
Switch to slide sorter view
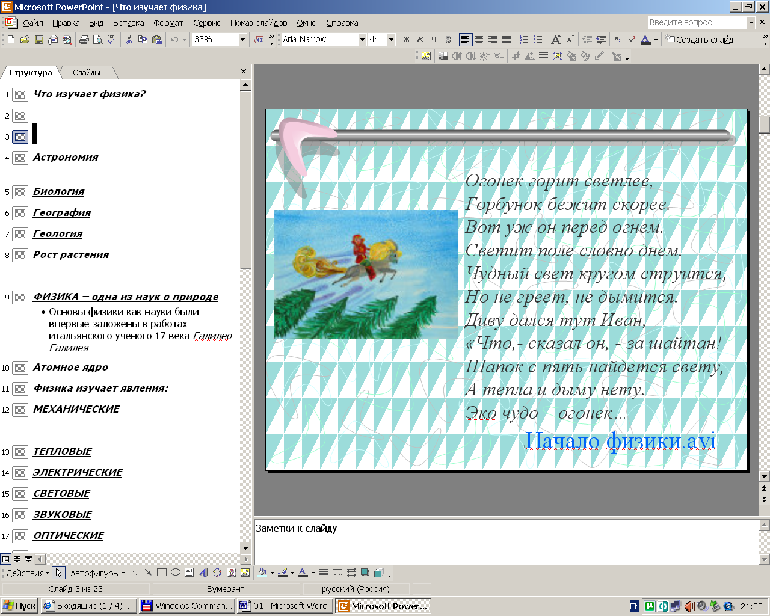click(17, 559)
